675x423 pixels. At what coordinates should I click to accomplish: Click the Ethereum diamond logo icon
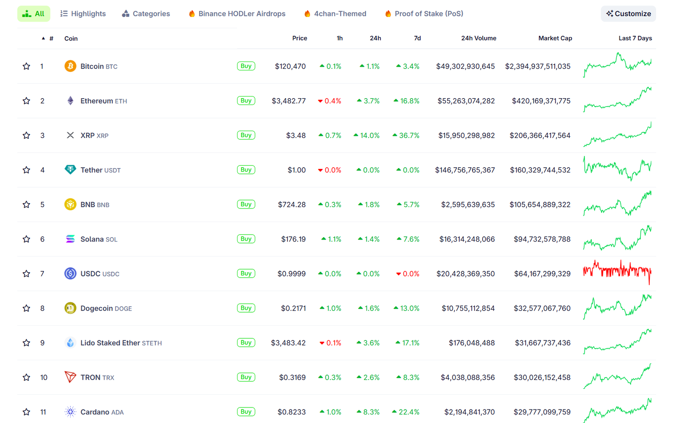70,101
